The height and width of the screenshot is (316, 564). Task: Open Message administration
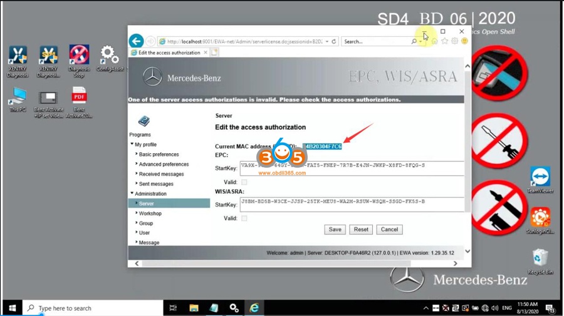pos(149,243)
